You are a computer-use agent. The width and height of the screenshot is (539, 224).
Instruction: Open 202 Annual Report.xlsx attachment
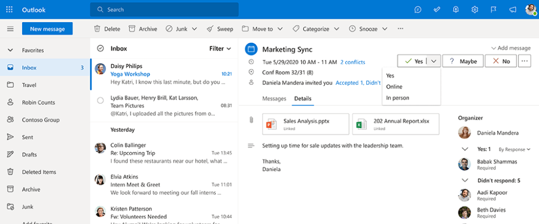click(396, 124)
